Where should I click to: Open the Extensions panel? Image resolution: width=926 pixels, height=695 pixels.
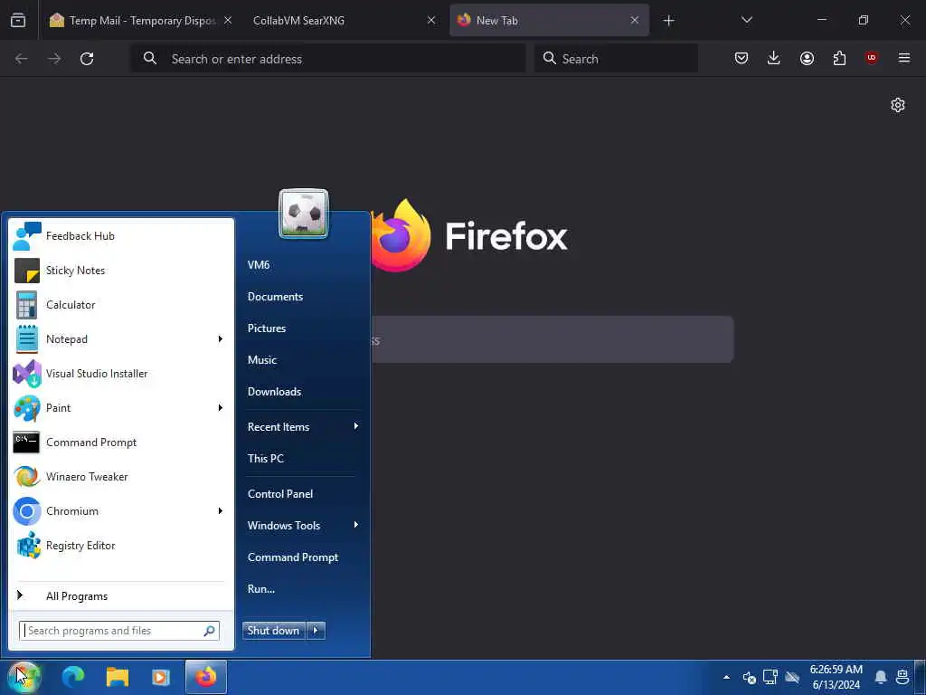(839, 59)
